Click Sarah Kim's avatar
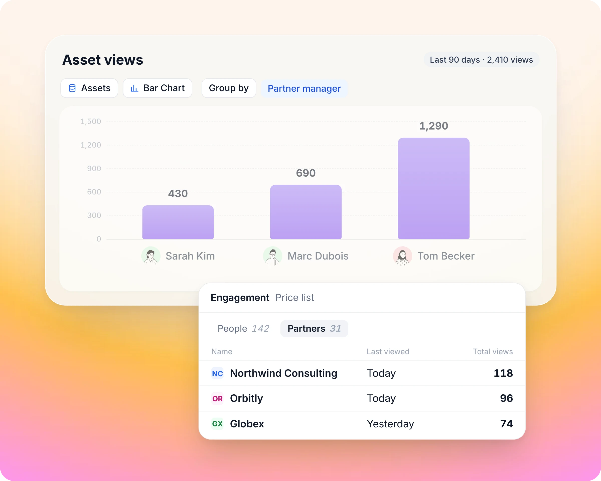The height and width of the screenshot is (481, 601). [x=151, y=256]
